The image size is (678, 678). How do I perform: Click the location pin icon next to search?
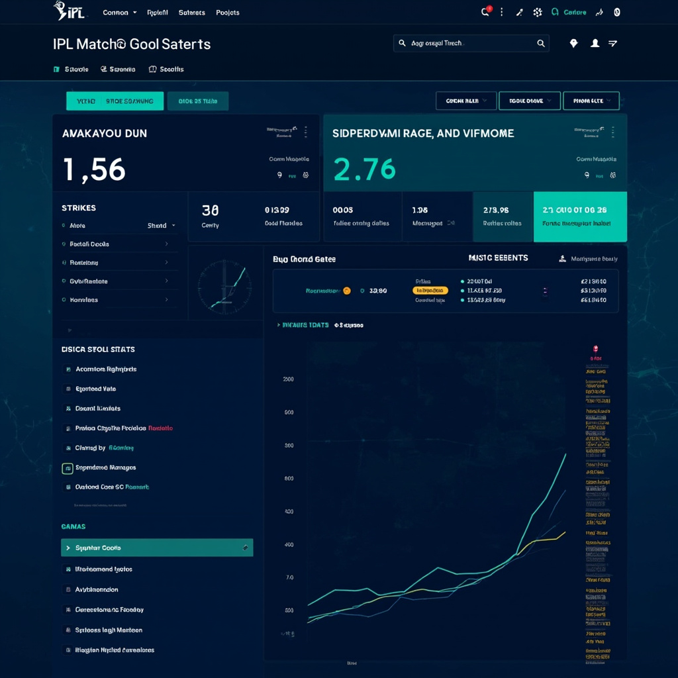(574, 43)
